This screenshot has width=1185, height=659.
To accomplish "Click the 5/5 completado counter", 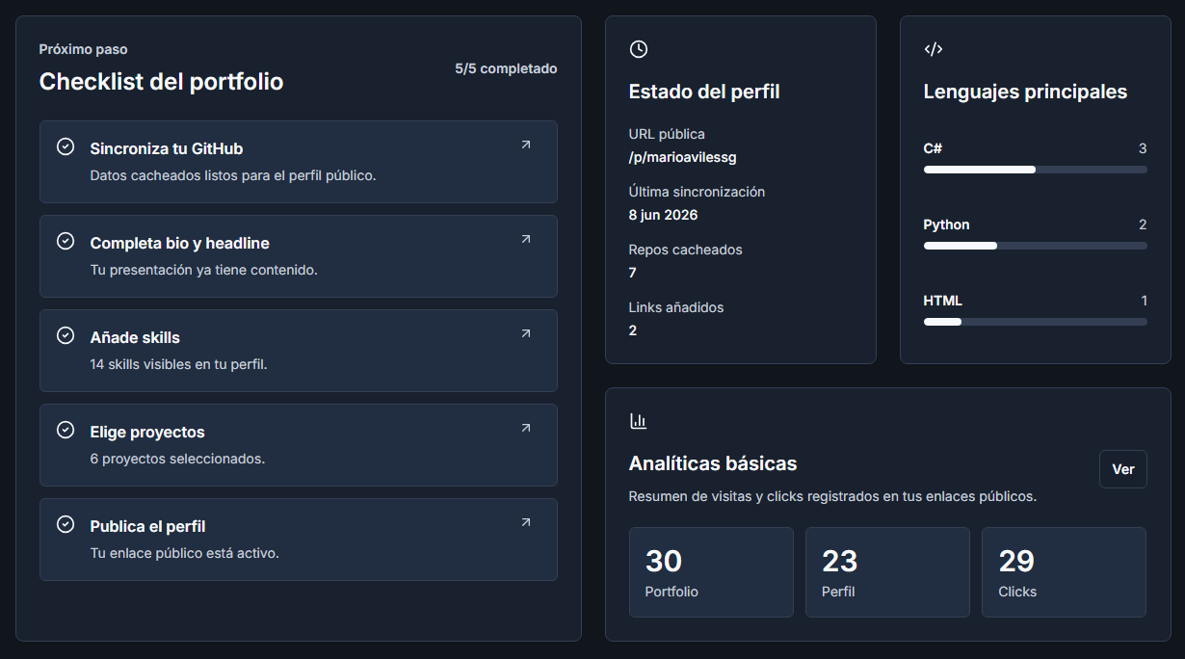I will [x=506, y=68].
